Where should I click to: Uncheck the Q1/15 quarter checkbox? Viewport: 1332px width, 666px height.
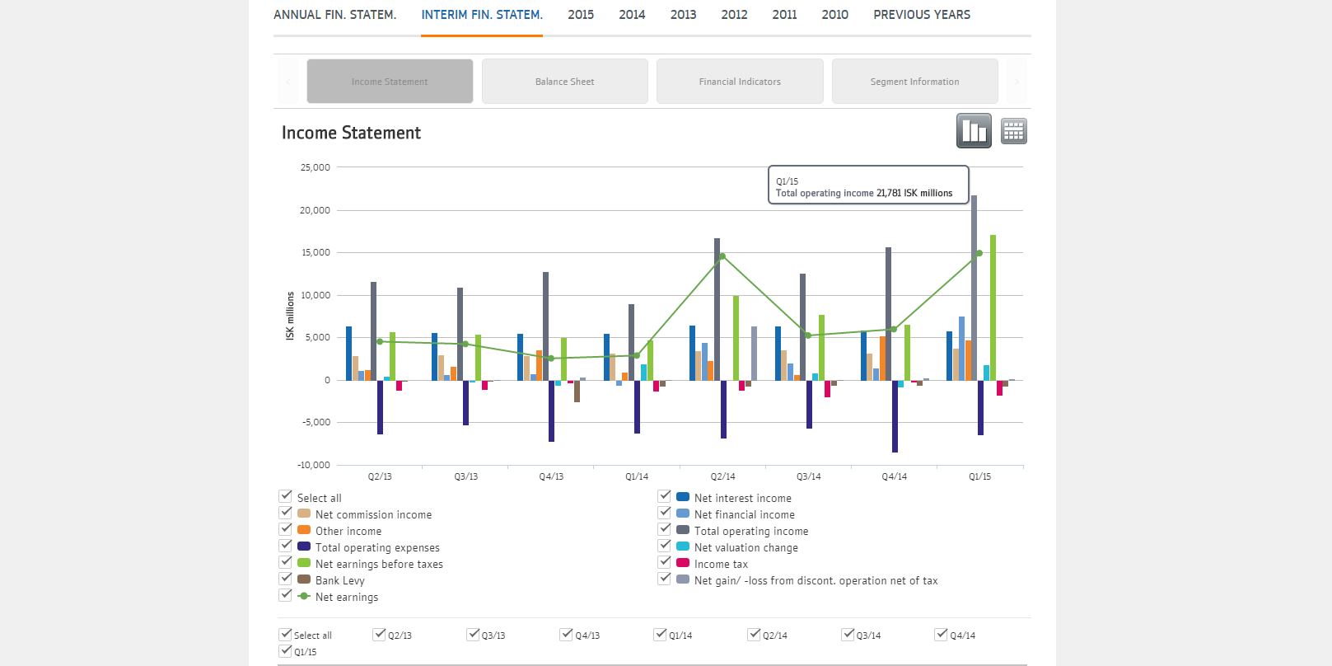tap(286, 650)
